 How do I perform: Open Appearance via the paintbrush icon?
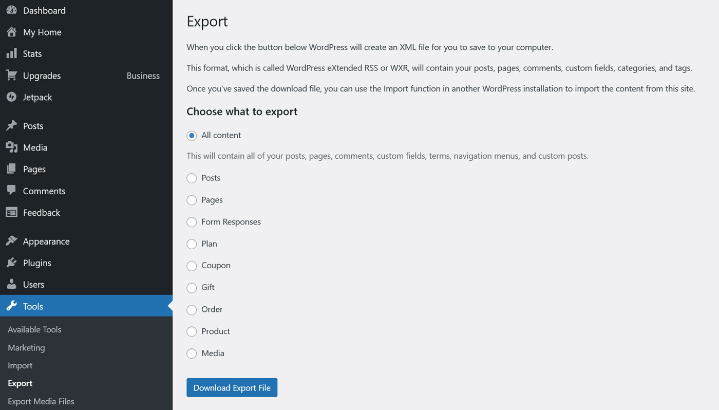[x=11, y=241]
